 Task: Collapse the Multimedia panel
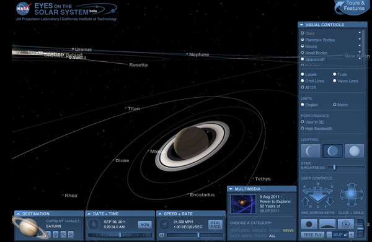(231, 189)
